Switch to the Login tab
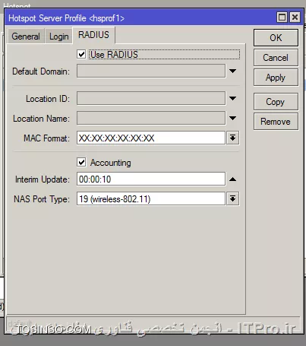The width and height of the screenshot is (306, 346). 59,37
